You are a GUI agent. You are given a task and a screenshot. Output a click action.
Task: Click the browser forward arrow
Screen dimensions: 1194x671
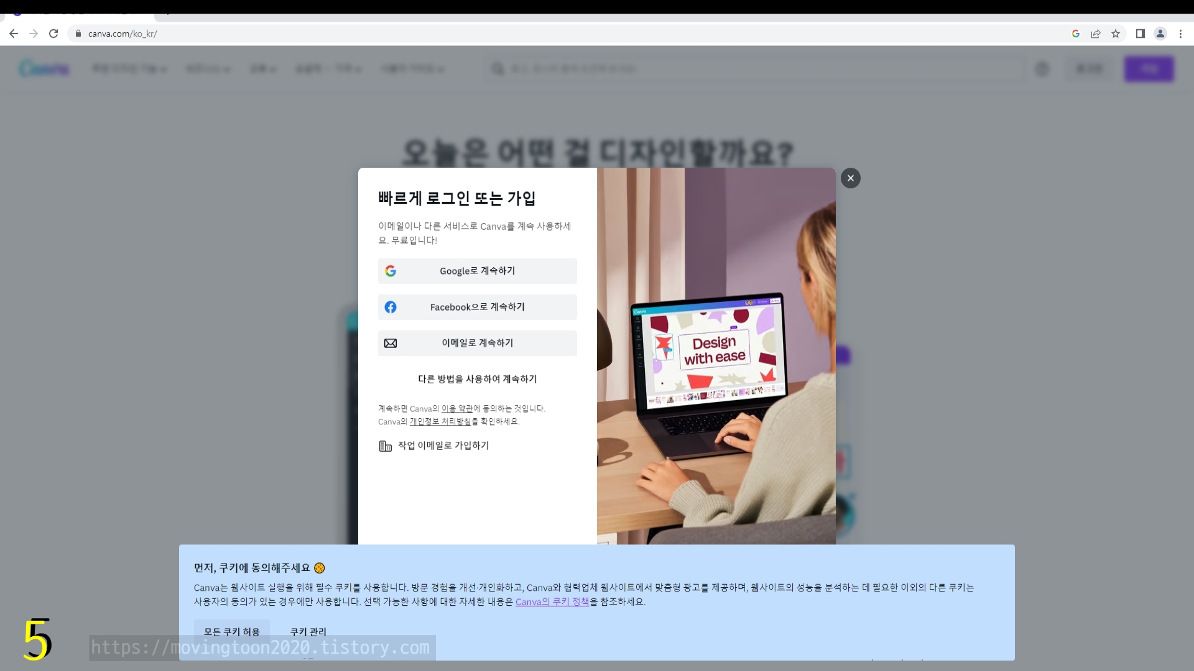point(34,34)
